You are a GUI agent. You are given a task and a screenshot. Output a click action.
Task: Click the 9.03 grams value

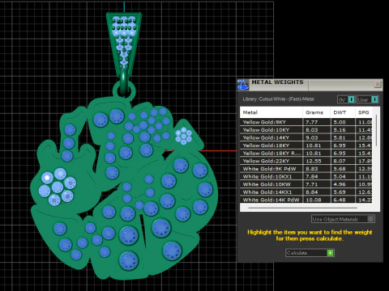(311, 137)
